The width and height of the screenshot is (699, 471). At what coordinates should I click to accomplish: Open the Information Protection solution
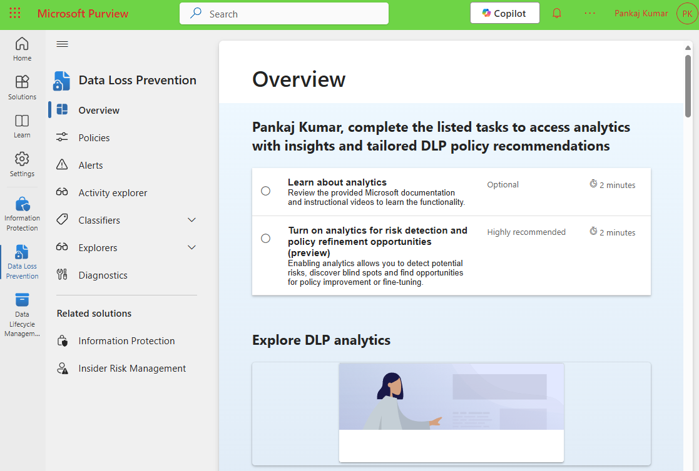click(22, 212)
